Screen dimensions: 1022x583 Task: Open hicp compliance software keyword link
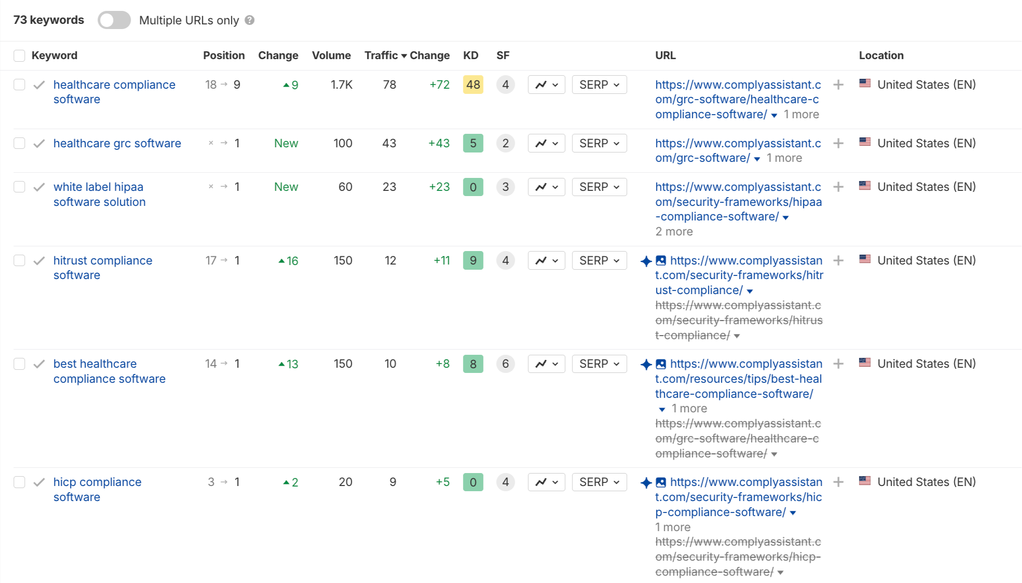(x=97, y=489)
